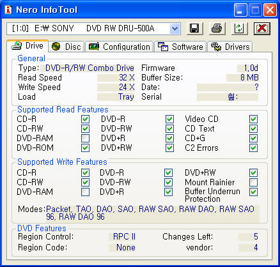Click the 32 X read speed value
Viewport: 280px width, 267px height.
(x=116, y=78)
